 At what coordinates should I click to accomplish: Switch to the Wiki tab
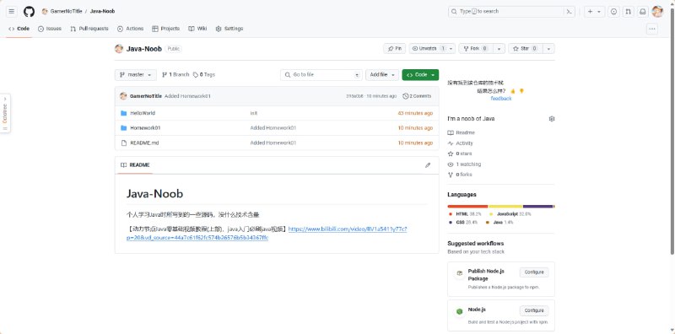pos(197,29)
